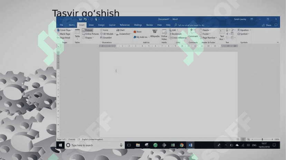Insert an Online Video
The width and height of the screenshot is (286, 160).
point(164,34)
